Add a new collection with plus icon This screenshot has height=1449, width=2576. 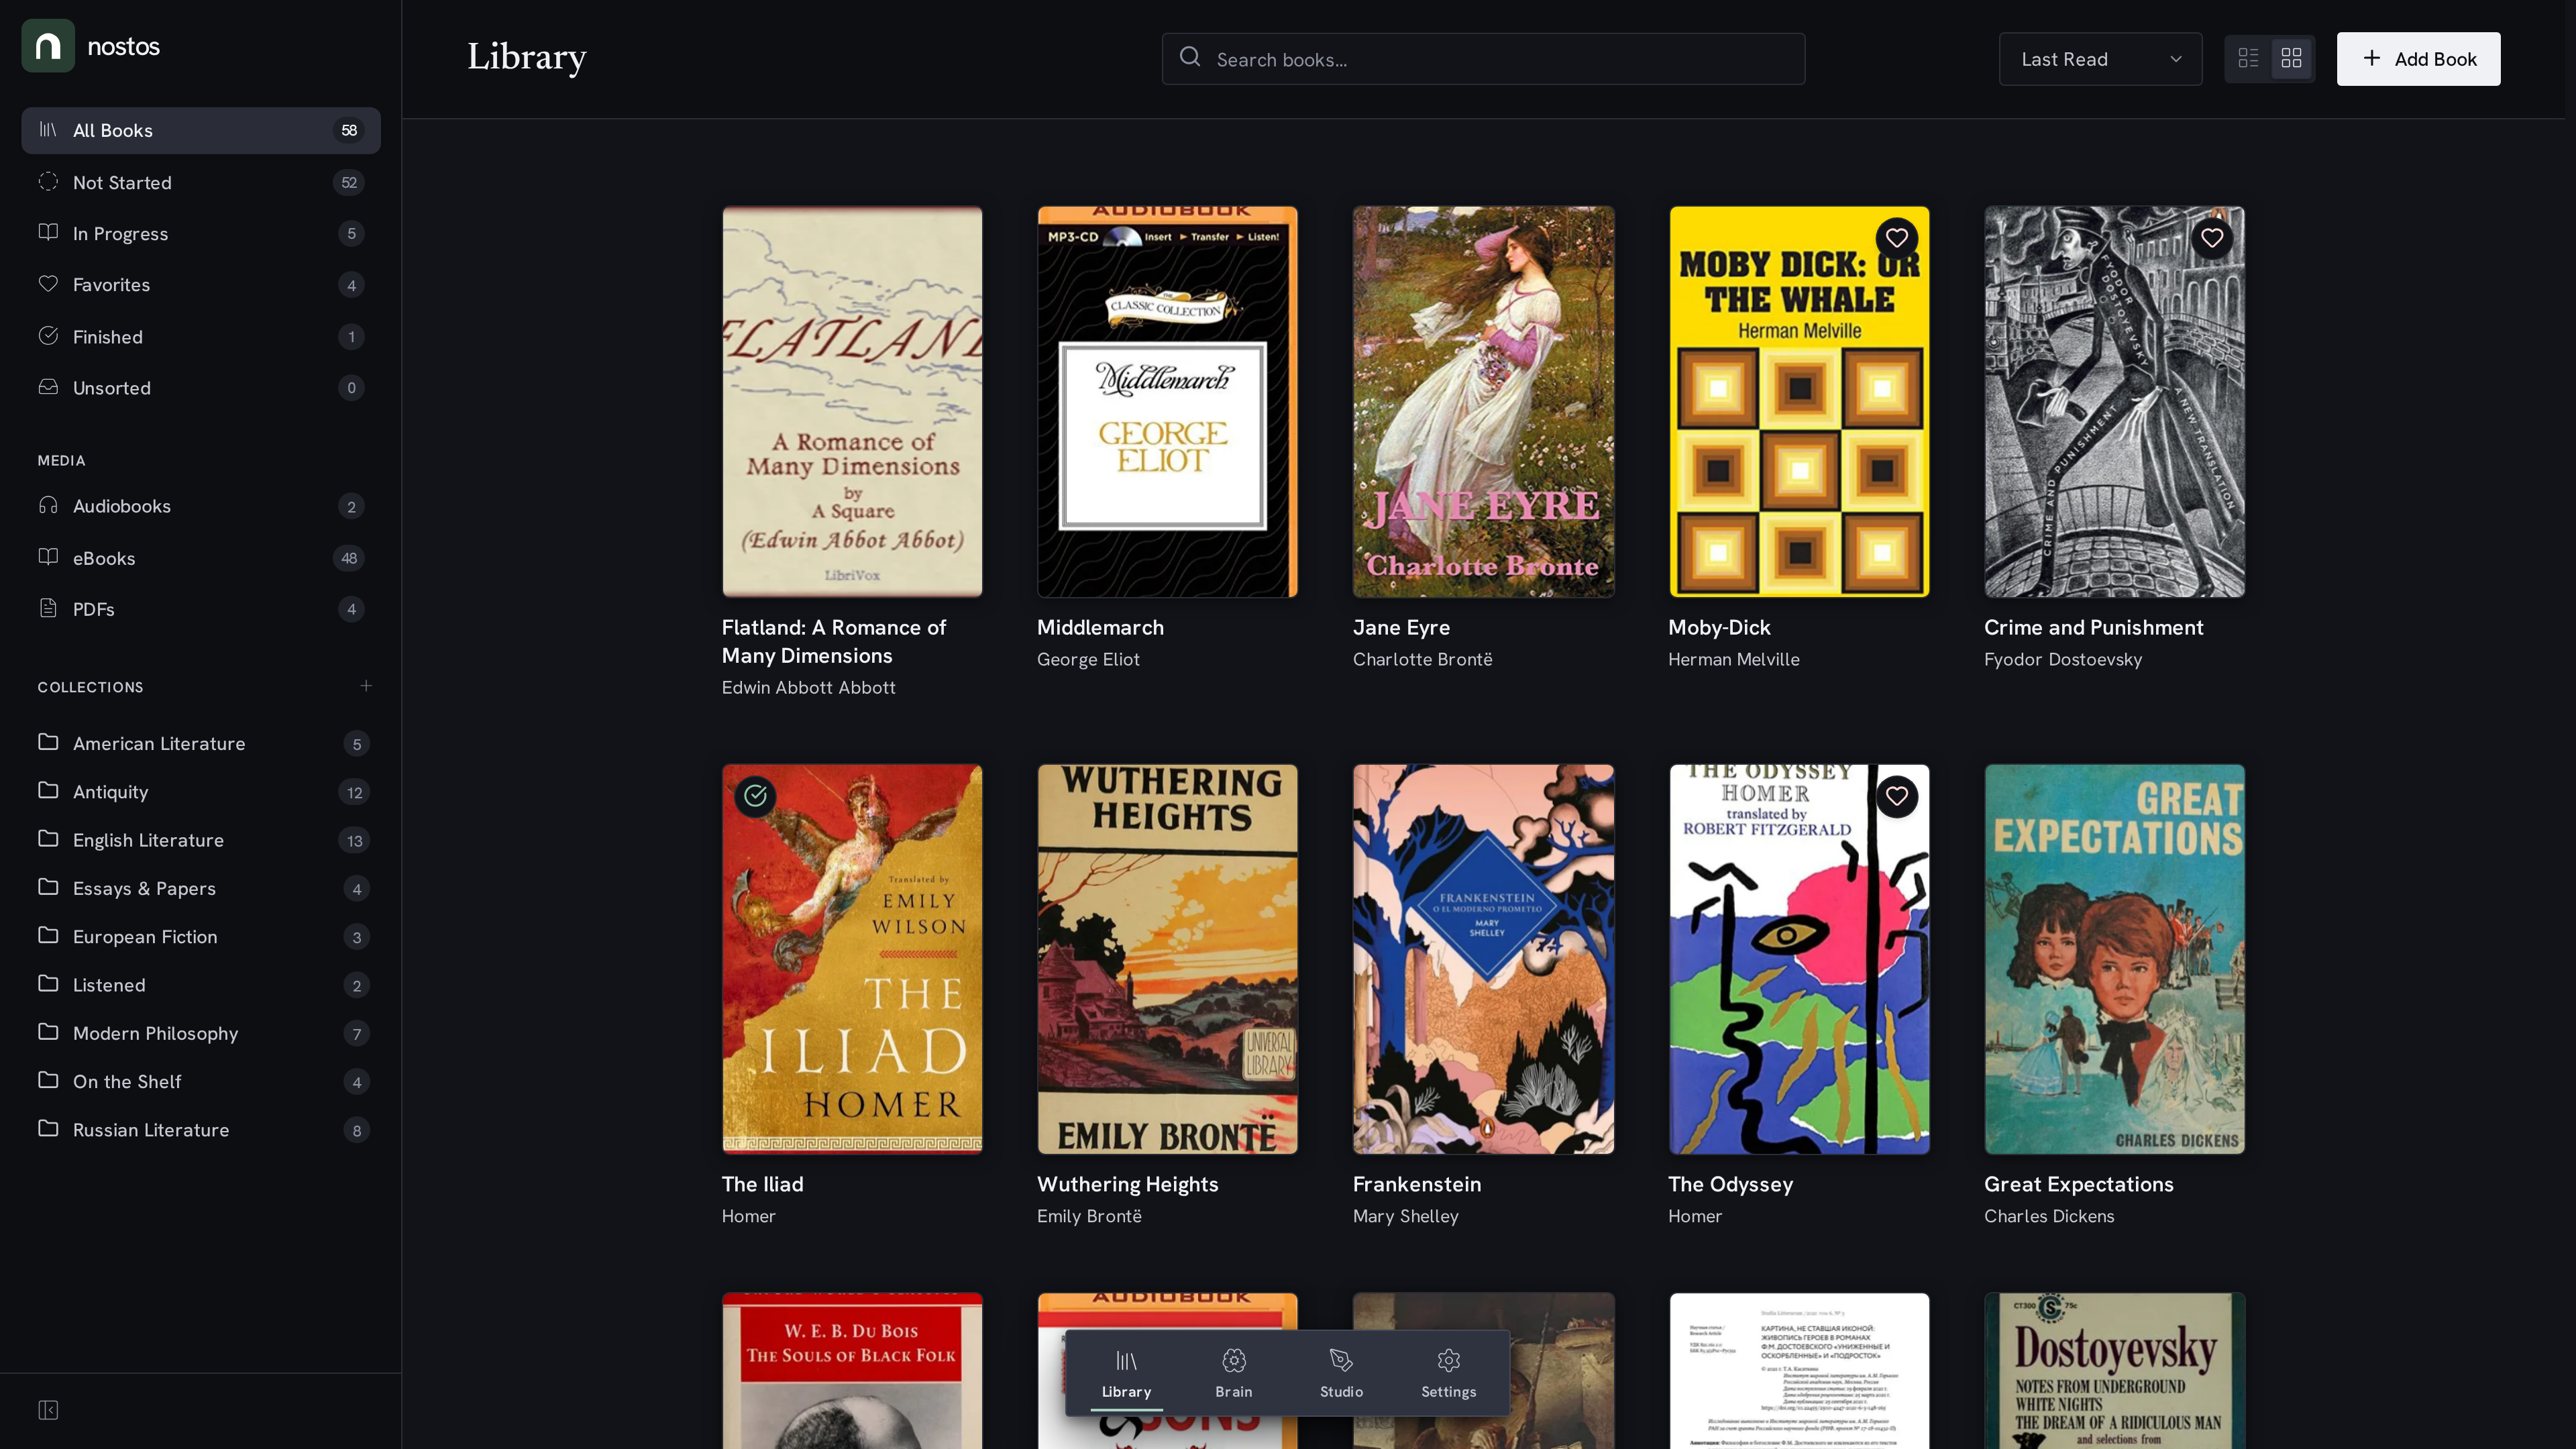(366, 686)
